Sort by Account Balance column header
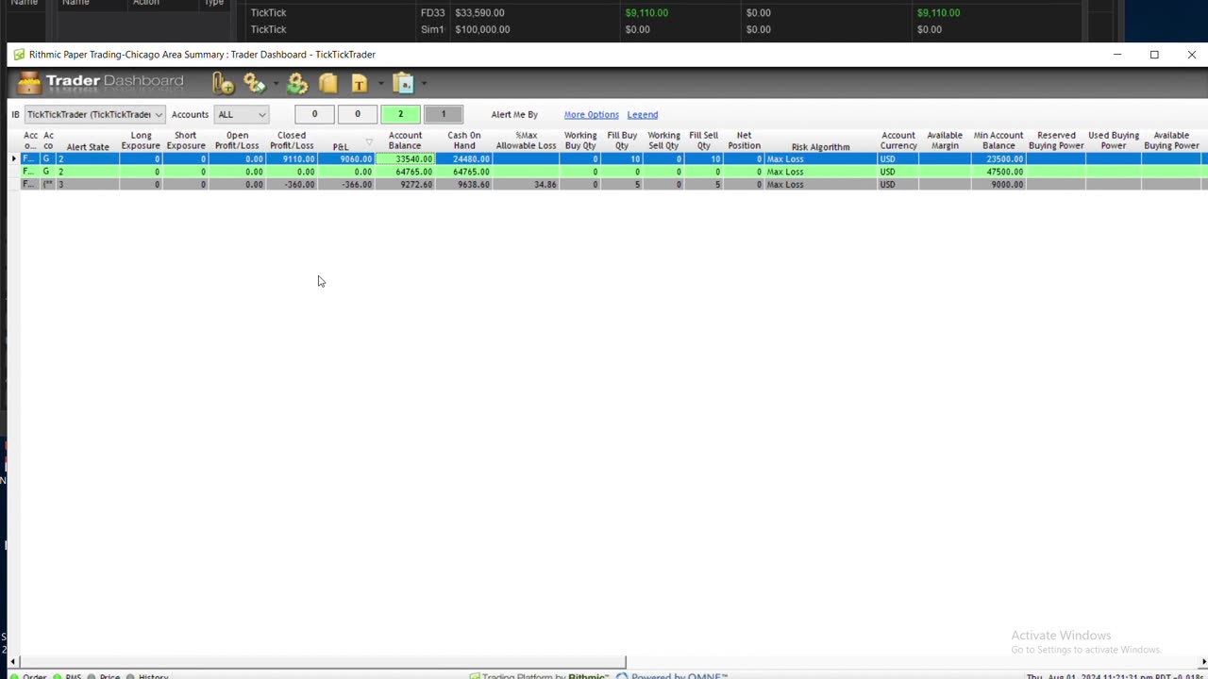This screenshot has height=679, width=1208. pos(405,141)
